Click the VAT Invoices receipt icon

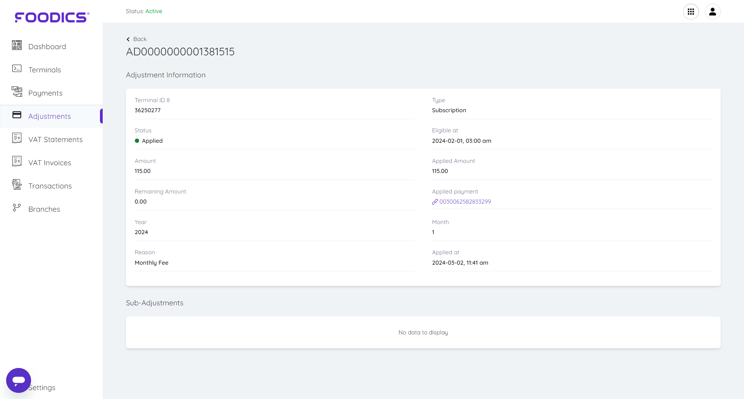pos(17,161)
